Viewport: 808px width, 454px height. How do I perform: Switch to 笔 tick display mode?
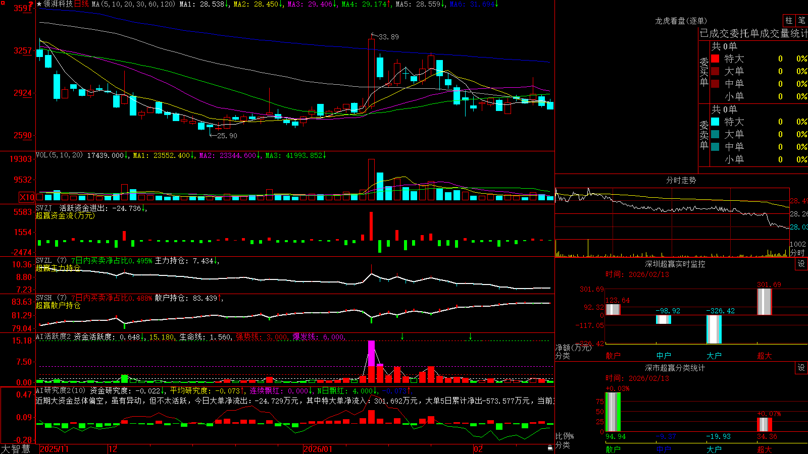802,20
